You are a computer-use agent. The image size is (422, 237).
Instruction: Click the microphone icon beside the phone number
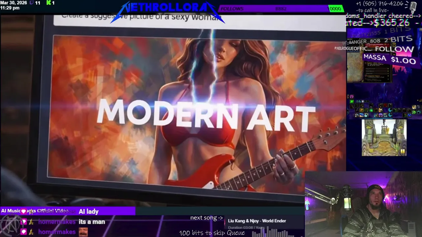point(413,7)
